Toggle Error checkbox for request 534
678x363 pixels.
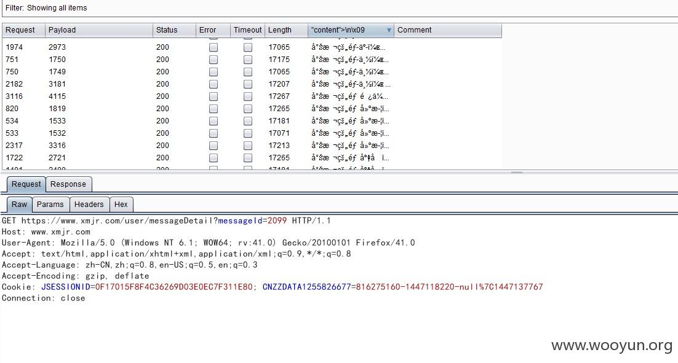[x=213, y=121]
